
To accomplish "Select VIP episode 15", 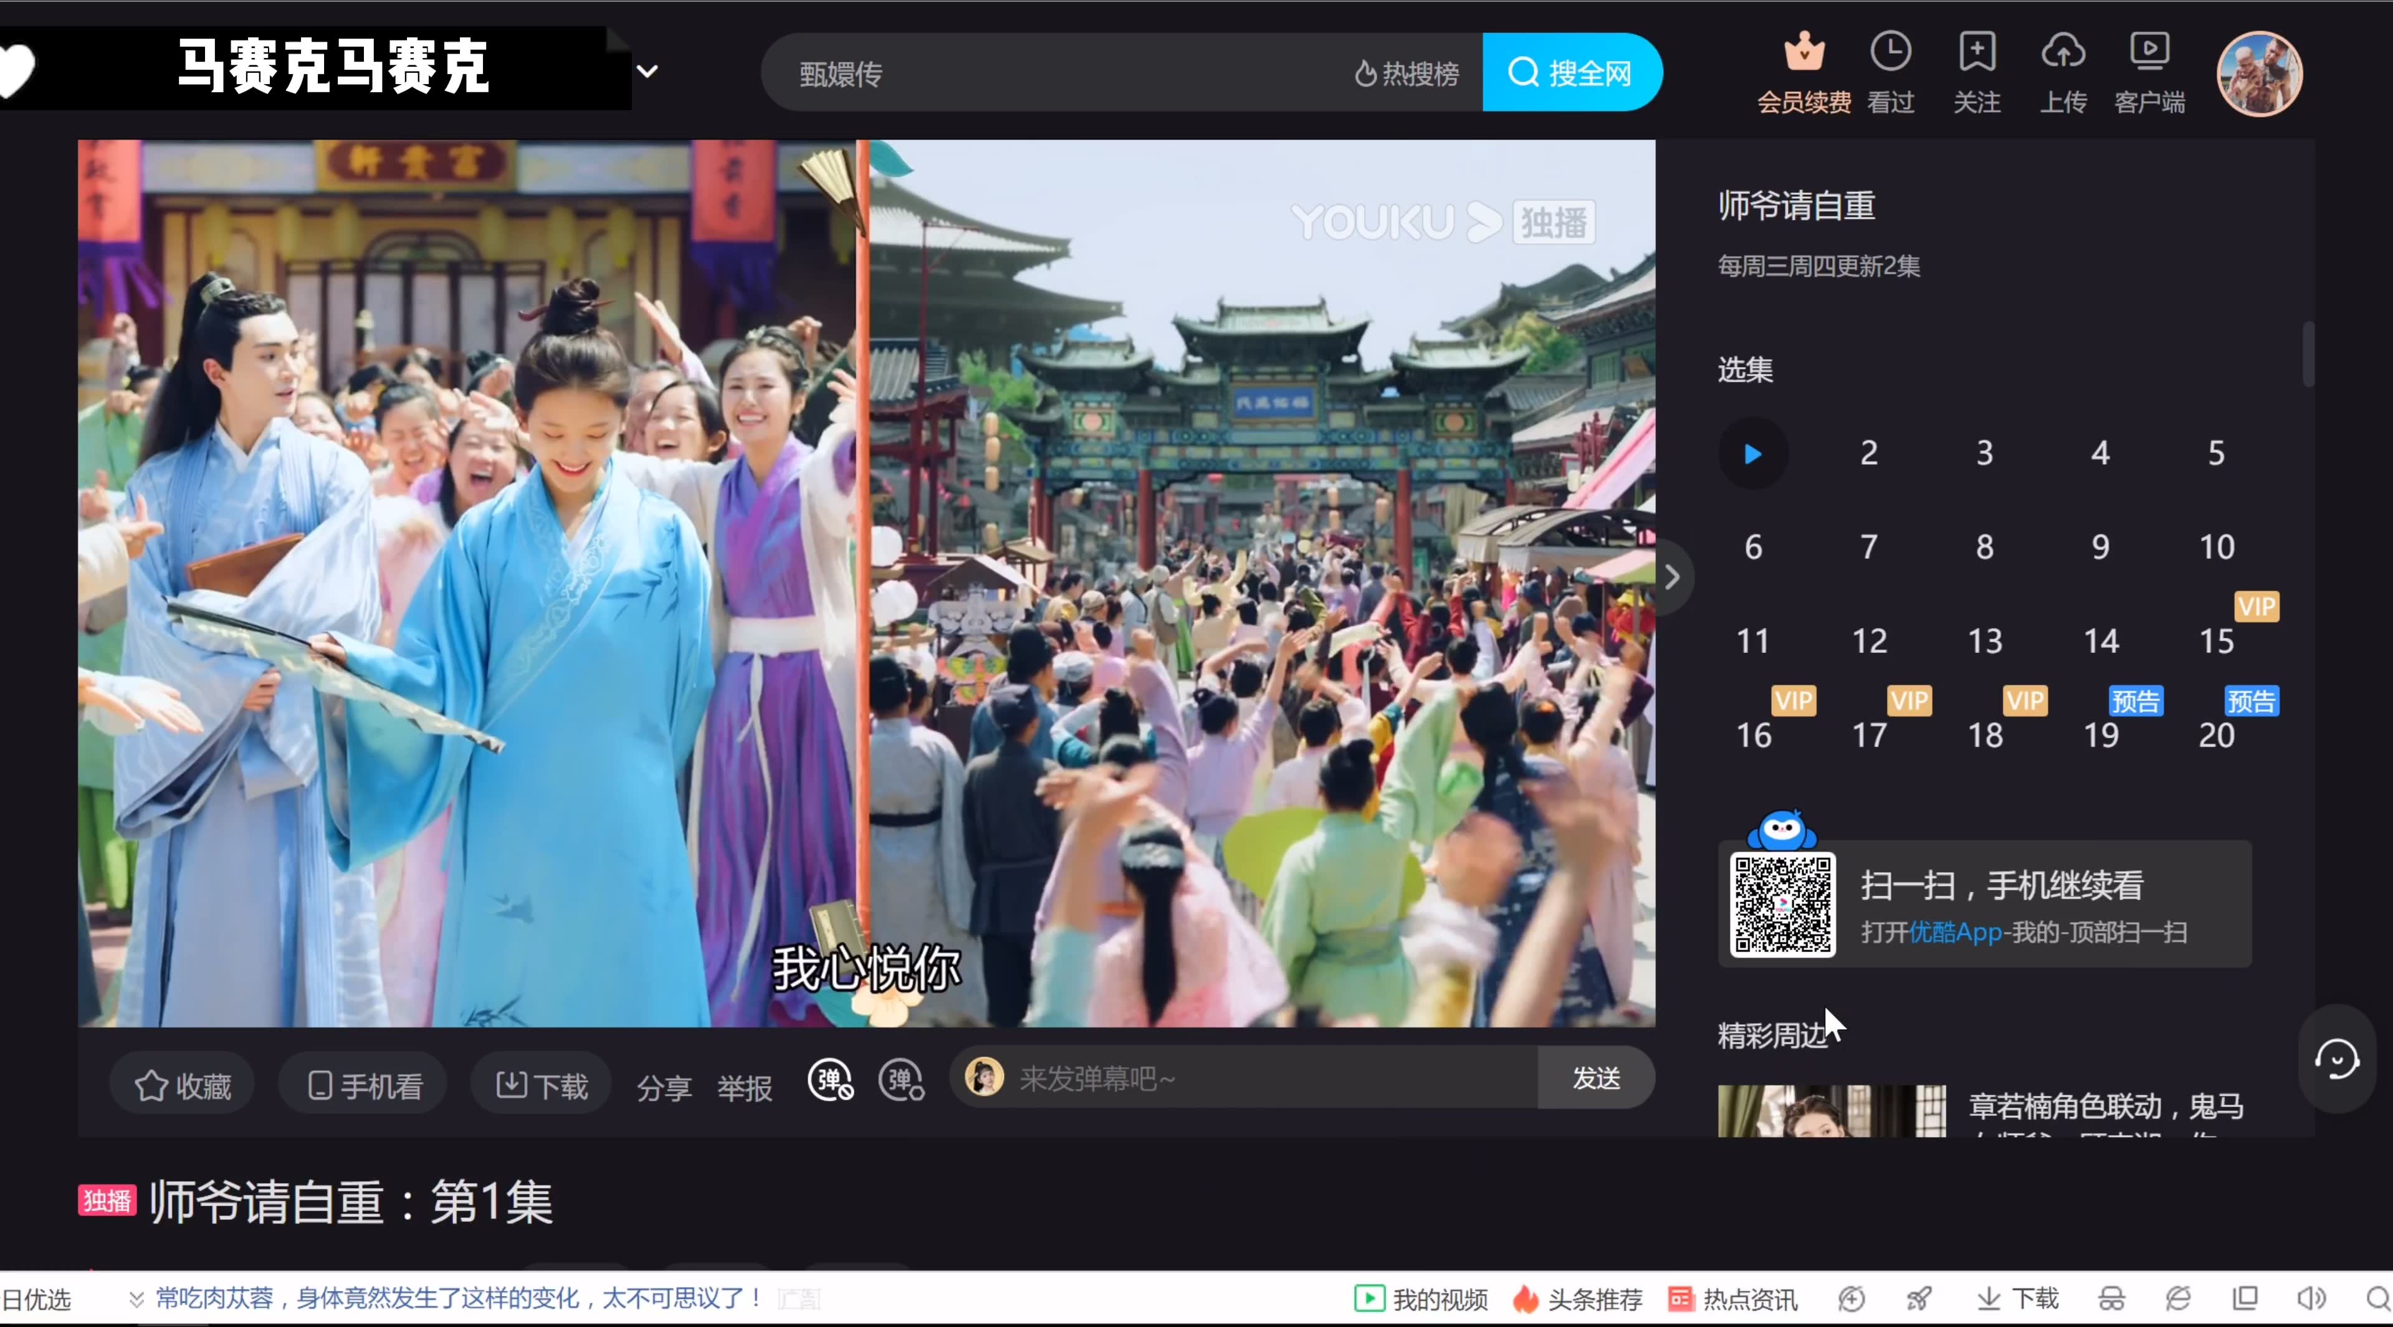I will (x=2217, y=642).
